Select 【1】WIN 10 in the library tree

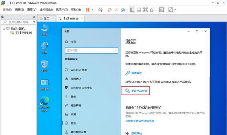point(21,33)
